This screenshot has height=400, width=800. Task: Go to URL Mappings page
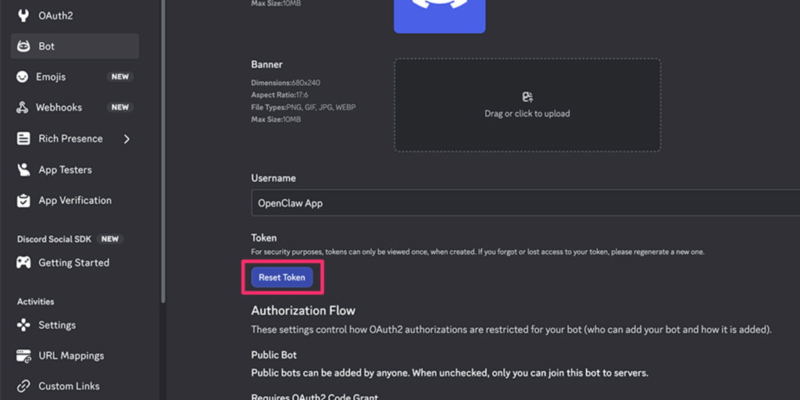pos(70,355)
